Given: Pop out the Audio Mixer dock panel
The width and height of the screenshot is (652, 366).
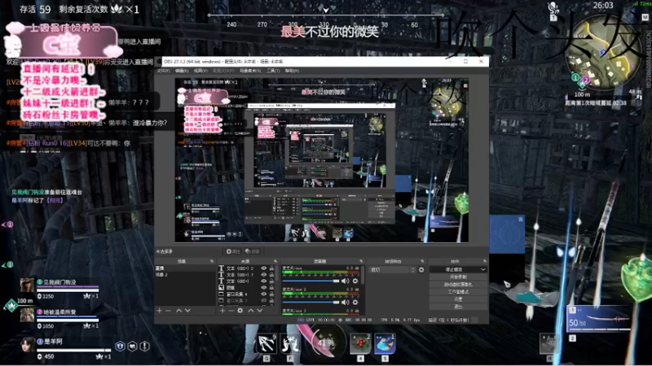Looking at the screenshot, I should 361,261.
